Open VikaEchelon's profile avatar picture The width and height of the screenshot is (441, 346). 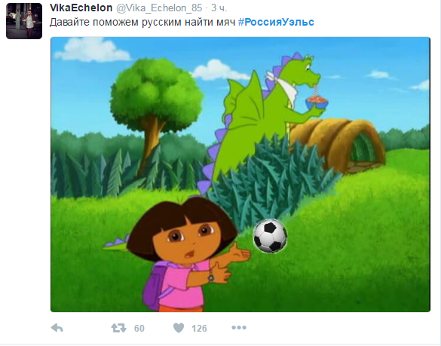24,21
